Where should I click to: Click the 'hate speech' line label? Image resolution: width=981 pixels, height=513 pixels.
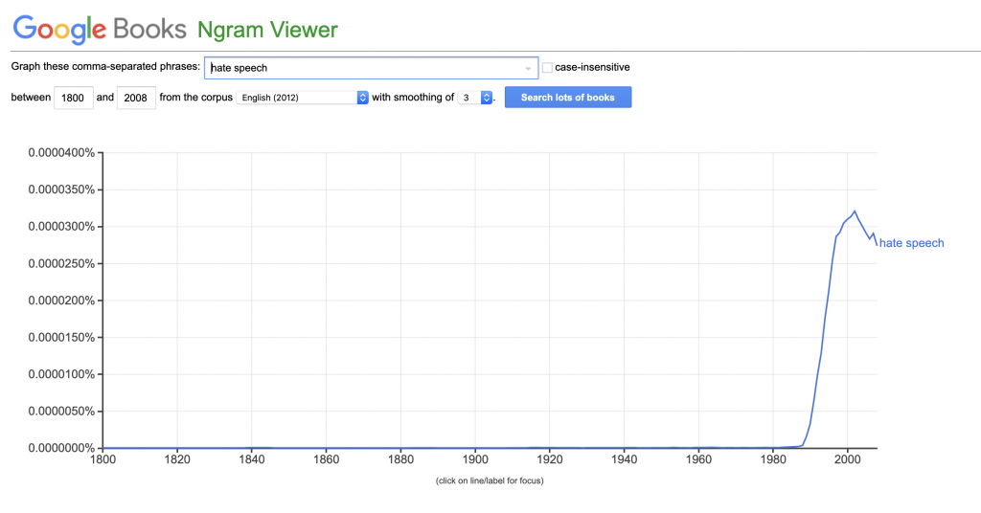tap(911, 243)
